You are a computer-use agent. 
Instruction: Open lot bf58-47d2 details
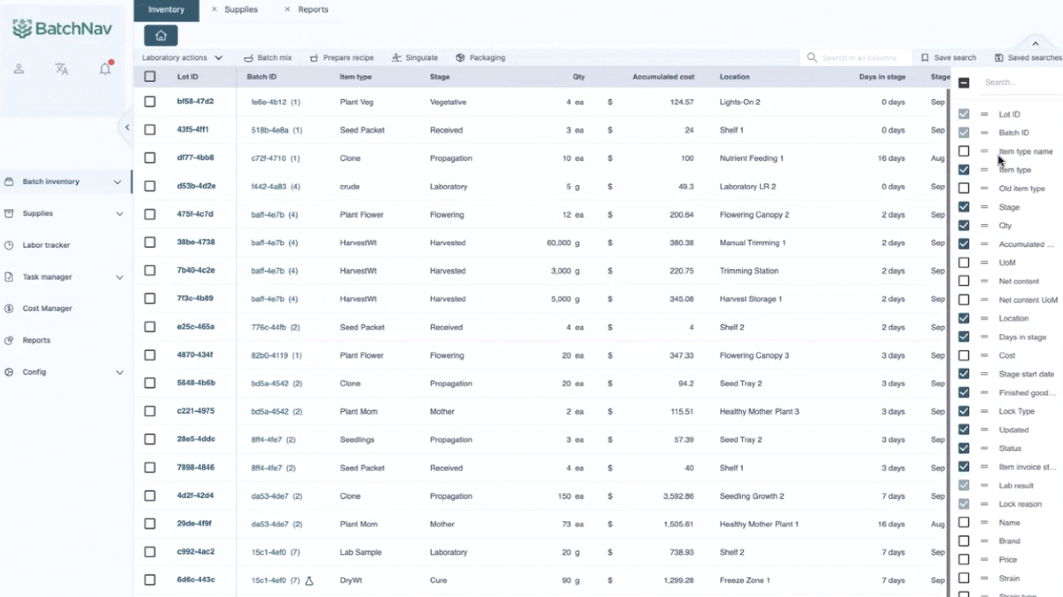coord(195,102)
